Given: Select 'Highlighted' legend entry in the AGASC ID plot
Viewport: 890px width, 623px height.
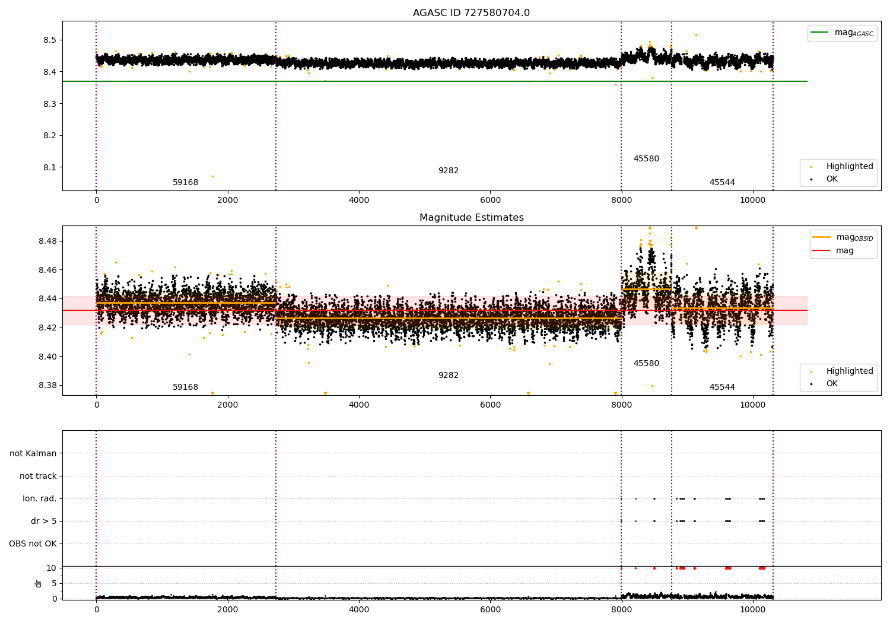Looking at the screenshot, I should click(x=850, y=167).
